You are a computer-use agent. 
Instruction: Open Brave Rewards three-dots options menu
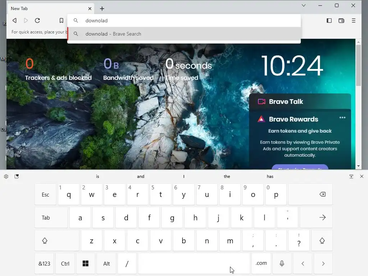(x=342, y=118)
